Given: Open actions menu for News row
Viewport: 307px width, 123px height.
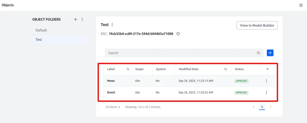Looking at the screenshot, I should [x=266, y=81].
